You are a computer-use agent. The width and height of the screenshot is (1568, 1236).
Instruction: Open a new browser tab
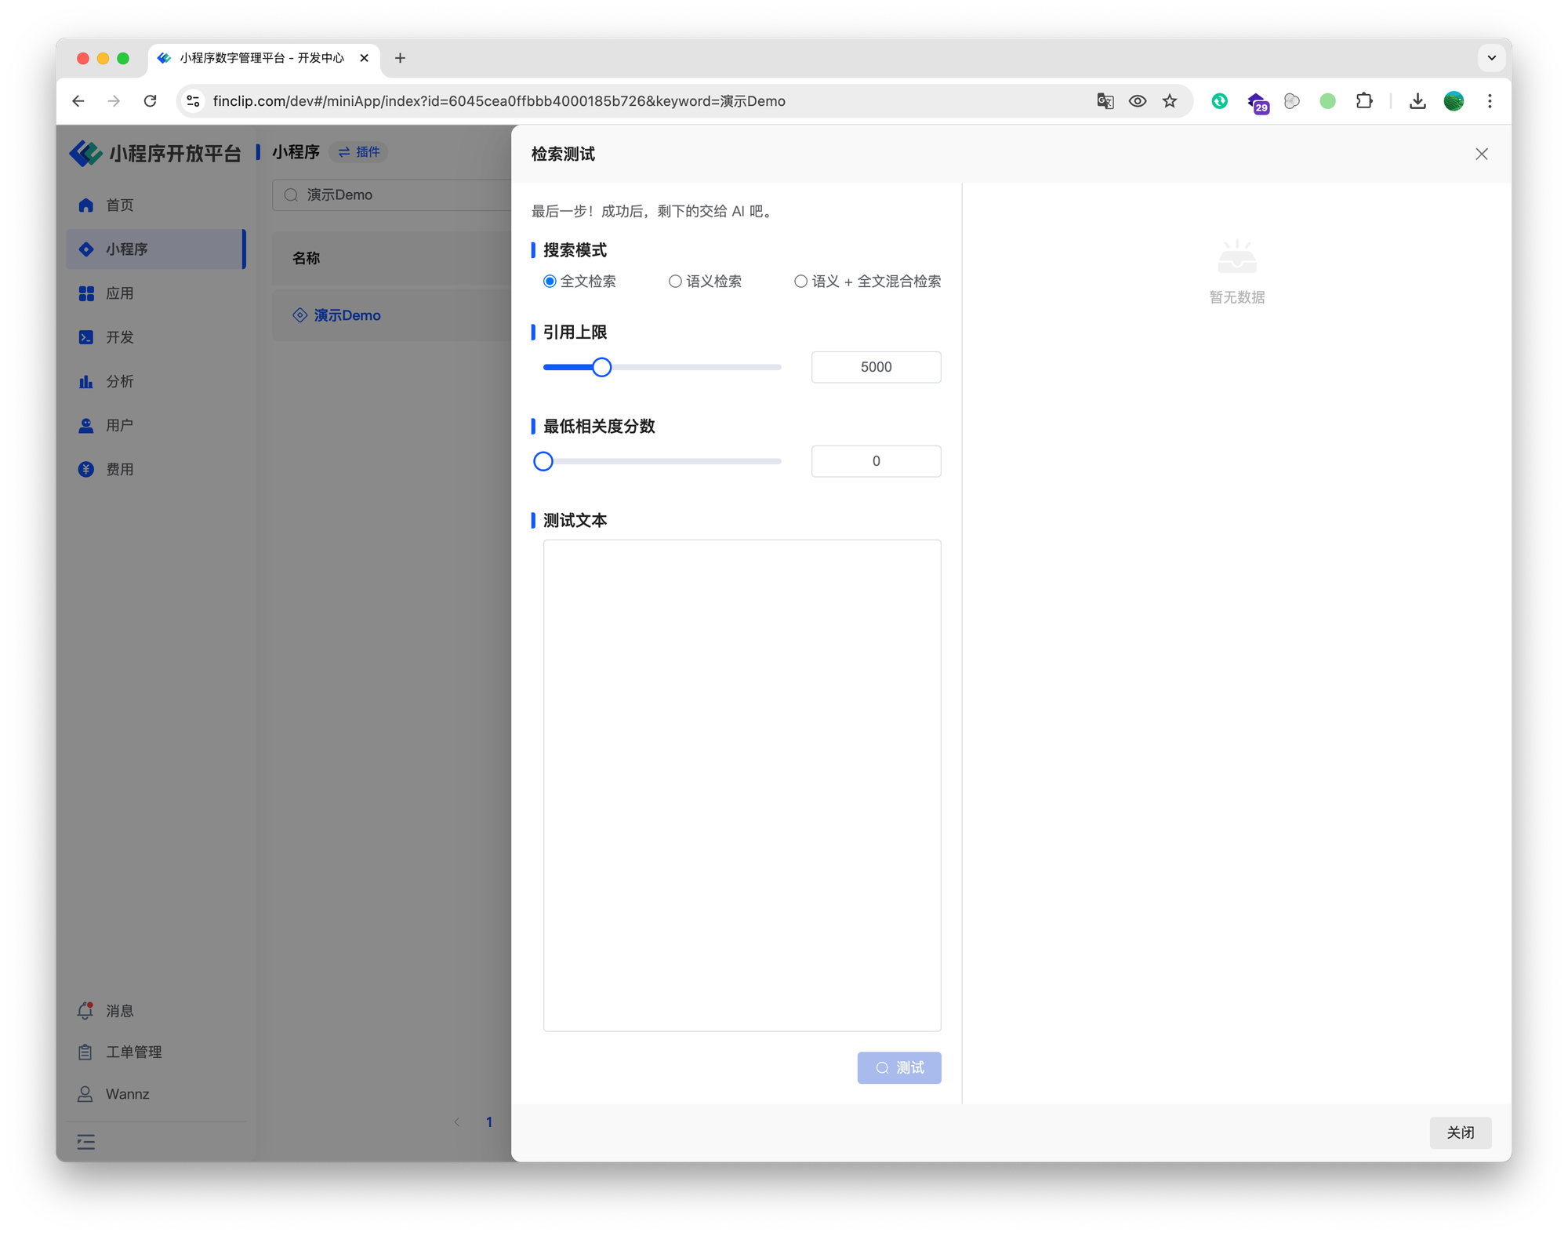tap(400, 58)
